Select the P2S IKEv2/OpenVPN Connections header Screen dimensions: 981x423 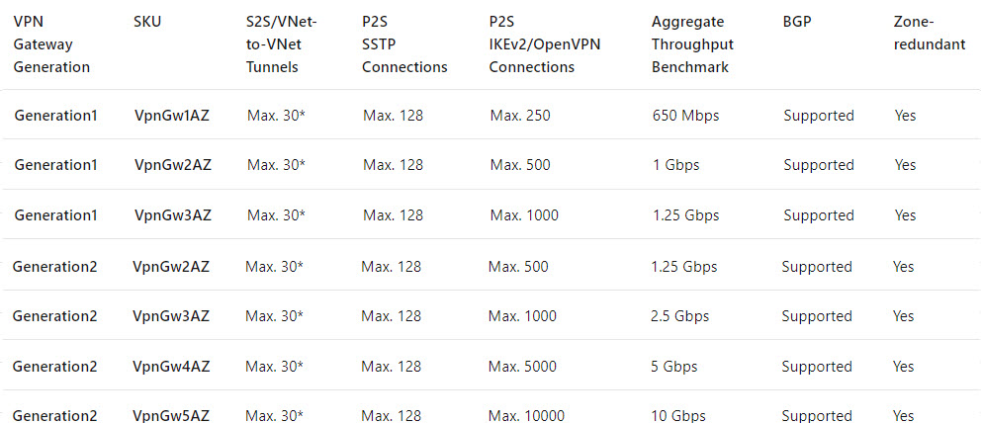point(543,44)
